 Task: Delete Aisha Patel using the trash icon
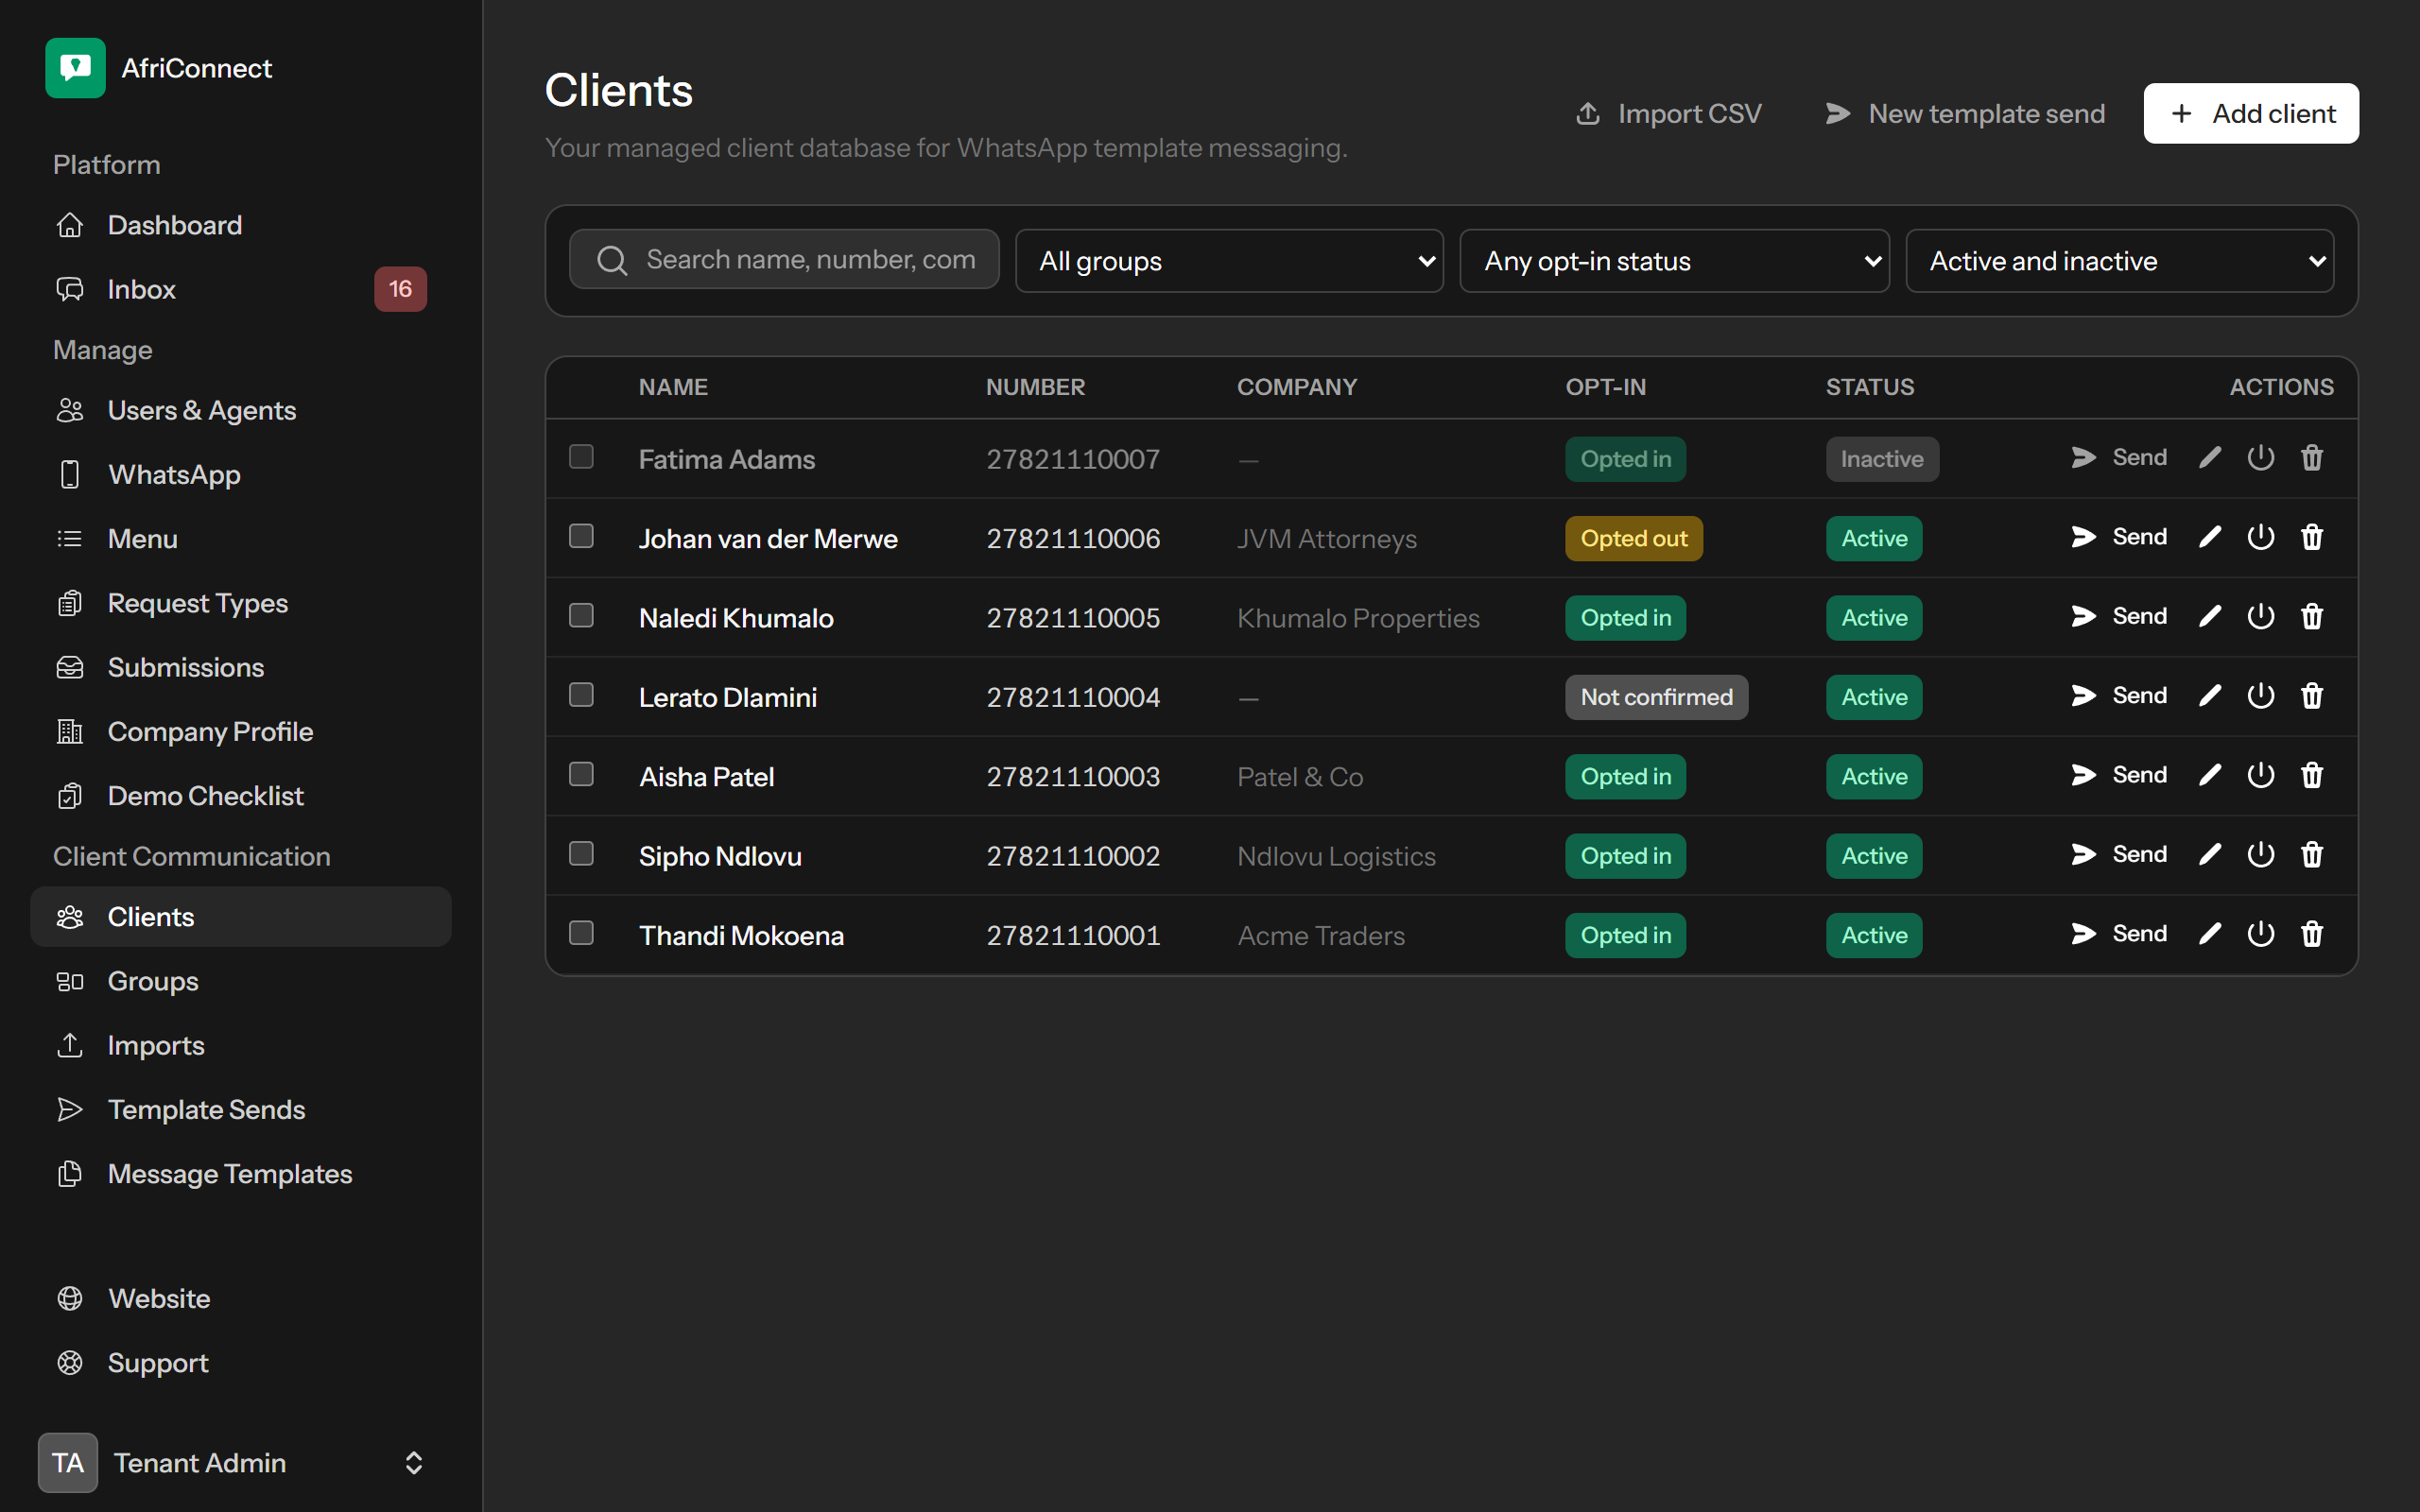coord(2312,775)
